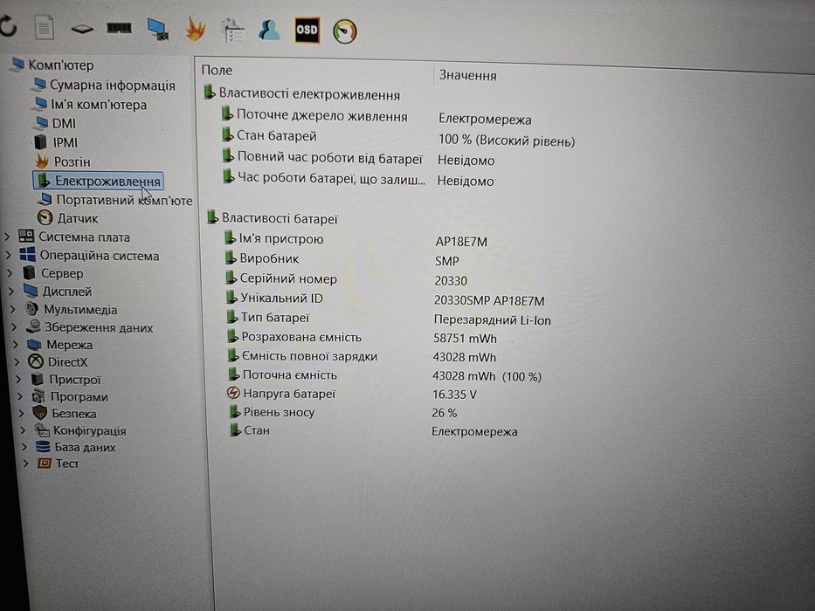Open the memory module toolbar icon
The height and width of the screenshot is (611, 815).
[119, 28]
